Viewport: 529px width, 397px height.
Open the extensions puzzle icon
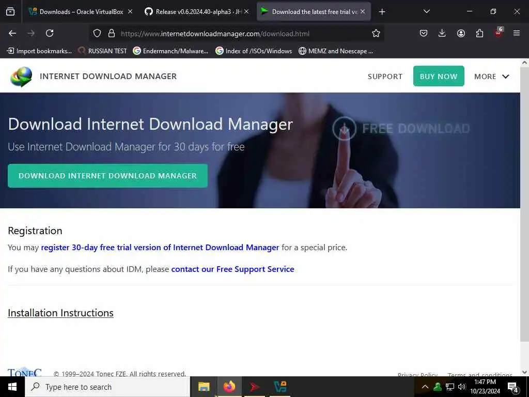pos(479,33)
